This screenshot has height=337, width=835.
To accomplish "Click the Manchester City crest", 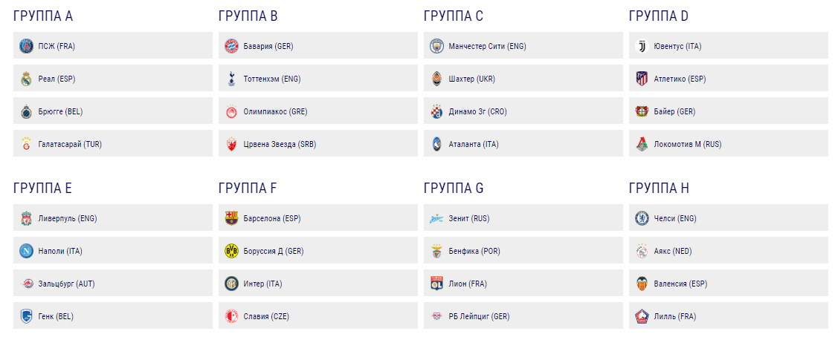I will (x=436, y=46).
